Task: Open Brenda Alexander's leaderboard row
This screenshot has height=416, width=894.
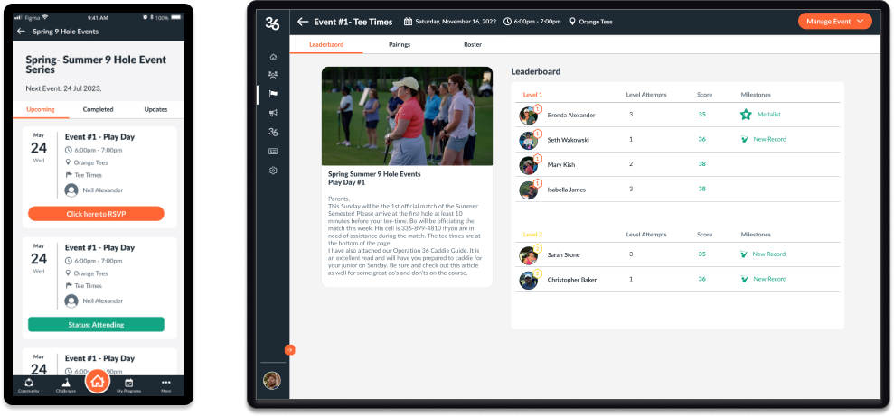Action: pyautogui.click(x=677, y=115)
